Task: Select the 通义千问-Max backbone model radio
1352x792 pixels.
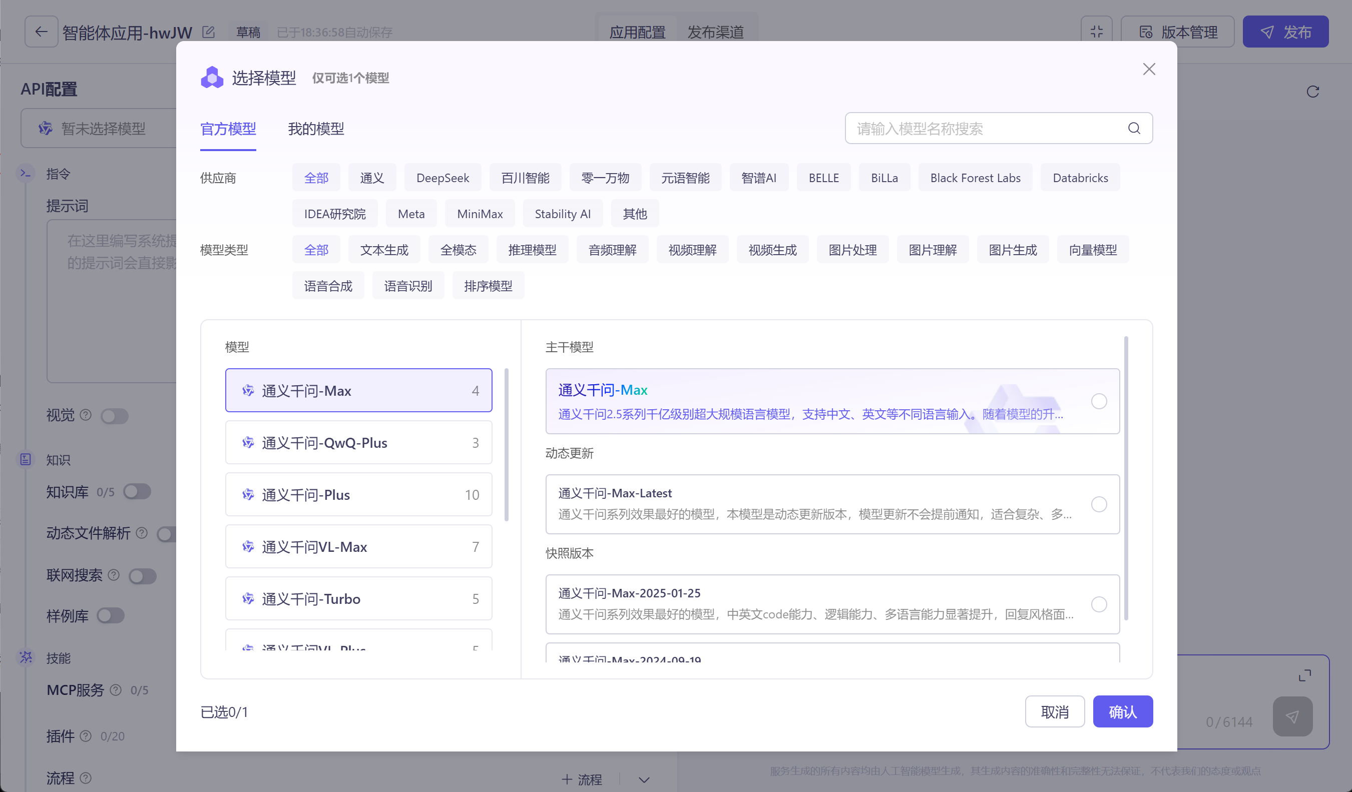Action: pos(1099,401)
